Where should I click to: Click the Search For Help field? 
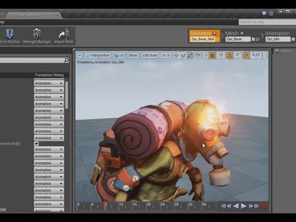[267, 22]
